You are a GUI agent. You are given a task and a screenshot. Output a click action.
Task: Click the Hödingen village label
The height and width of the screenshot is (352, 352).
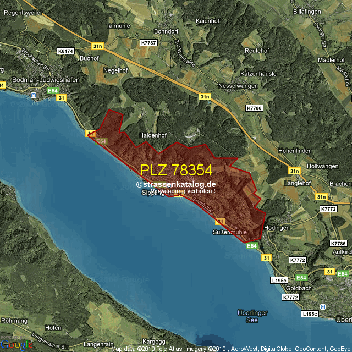click(277, 228)
